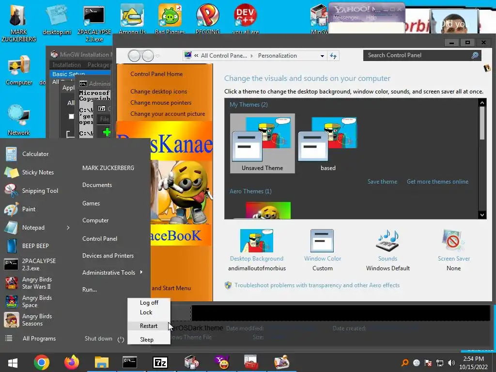Select Log off in the power menu
Viewport: 496px width, 372px height.
point(149,303)
